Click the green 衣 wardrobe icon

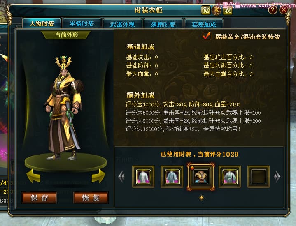(228, 10)
